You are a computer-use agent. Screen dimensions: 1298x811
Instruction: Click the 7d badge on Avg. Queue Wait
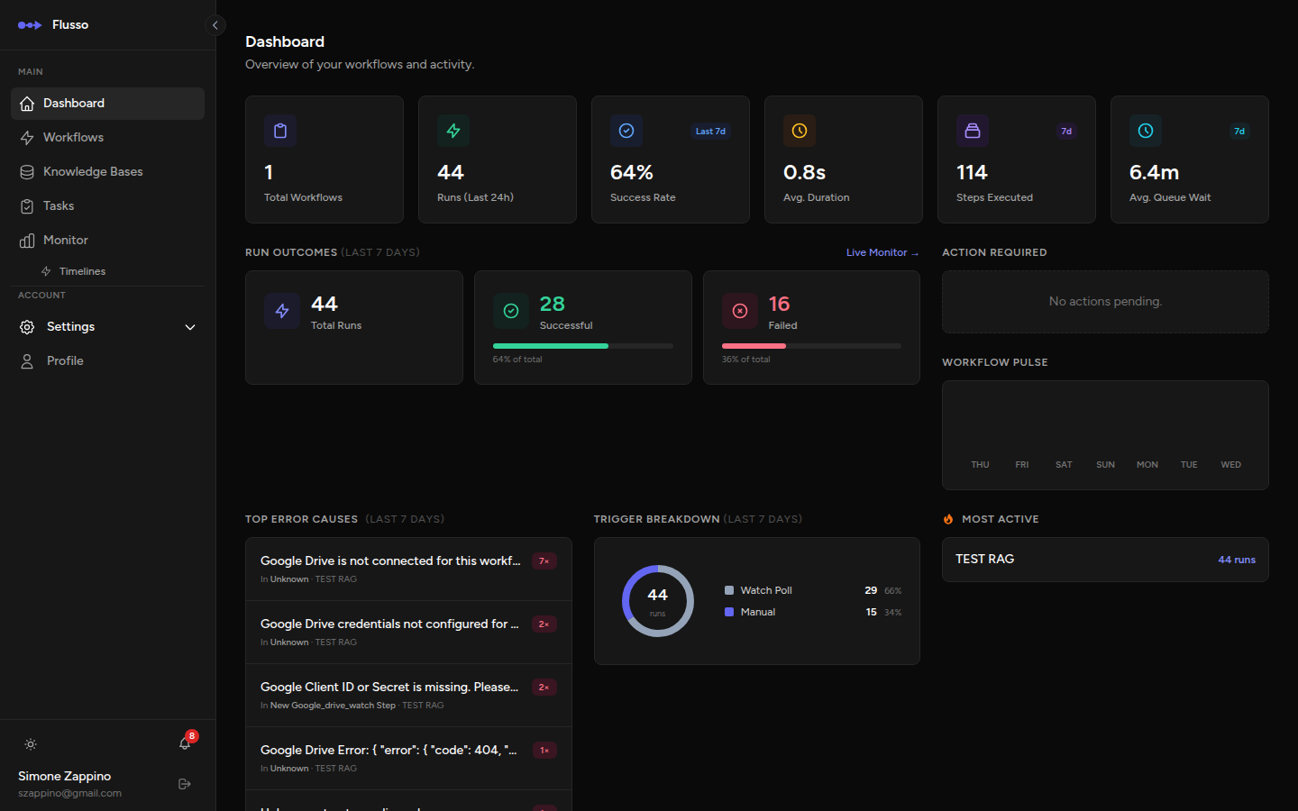coord(1239,132)
